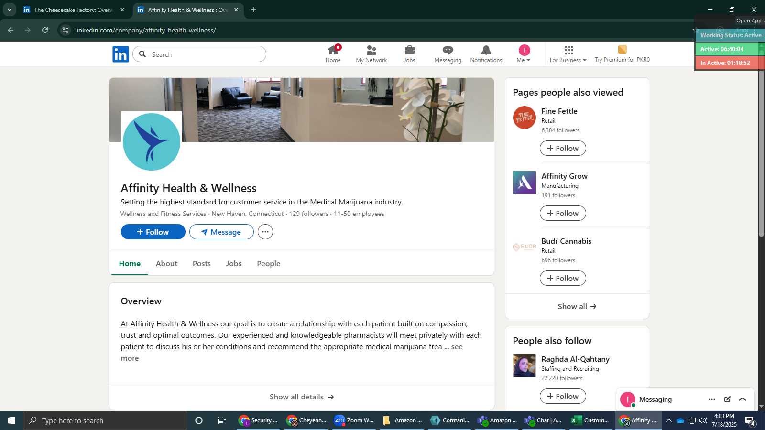Expand the Messaging overlay chevron
The height and width of the screenshot is (430, 765).
[743, 399]
